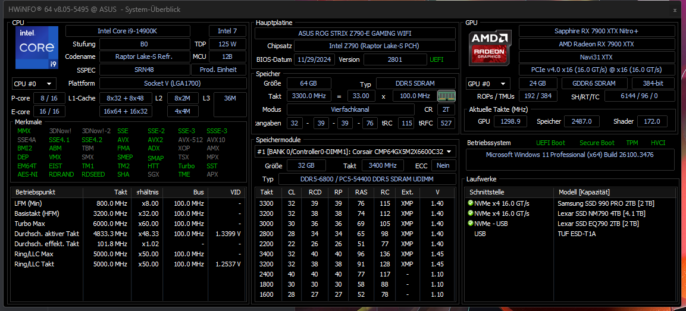The width and height of the screenshot is (686, 311).
Task: Click the Socket V (LGA1700) platform field
Action: (x=173, y=83)
